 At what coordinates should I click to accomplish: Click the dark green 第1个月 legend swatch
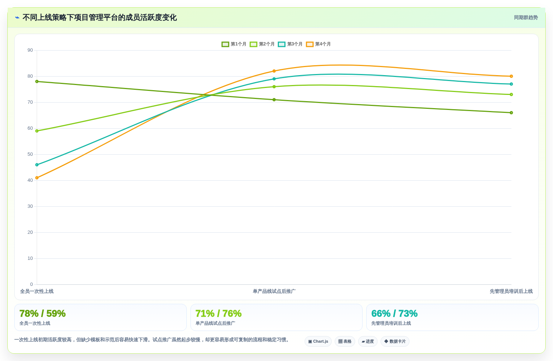click(x=225, y=44)
